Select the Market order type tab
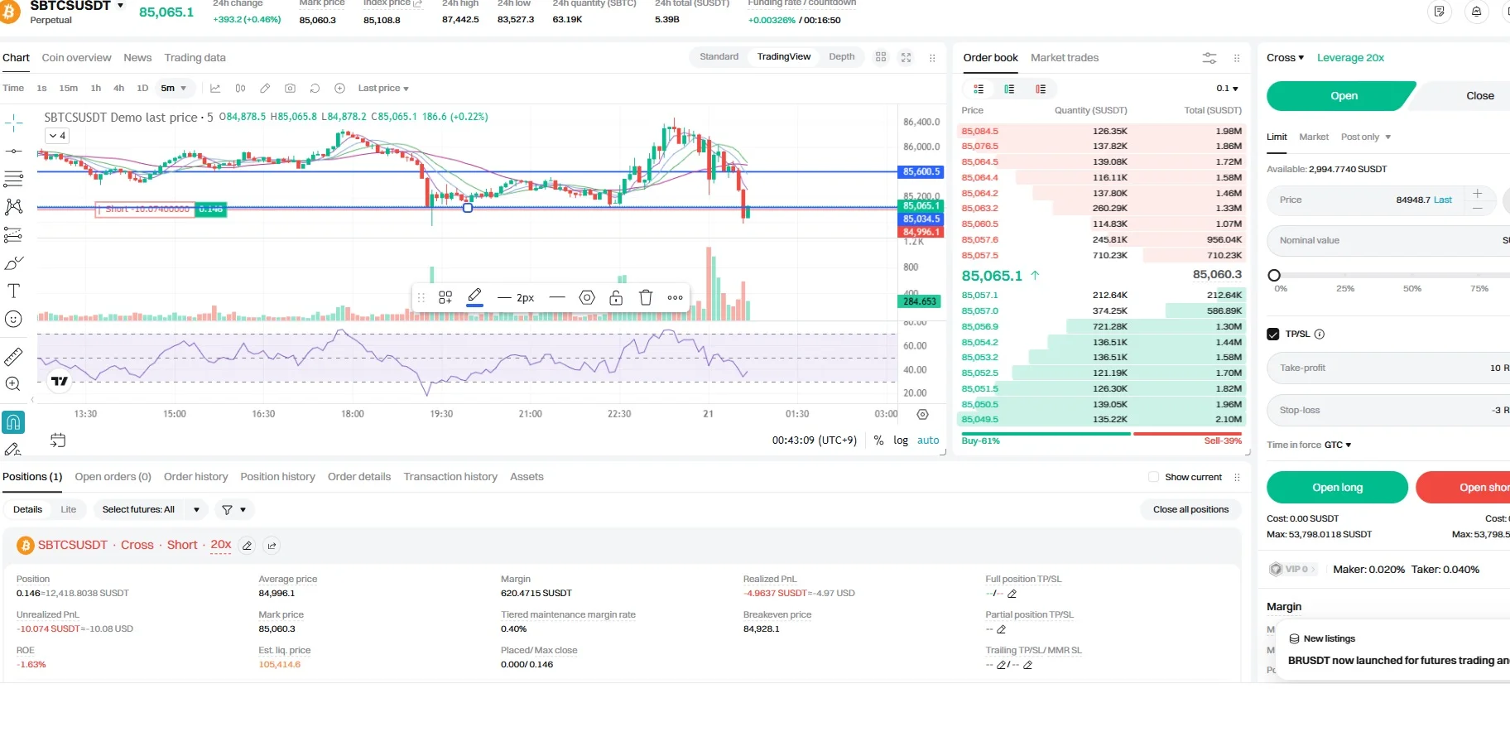The width and height of the screenshot is (1510, 751). pos(1314,137)
